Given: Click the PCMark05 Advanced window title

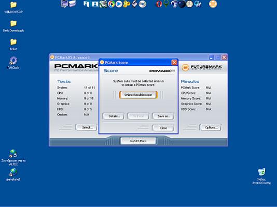Looking at the screenshot, I should pyautogui.click(x=72, y=57).
